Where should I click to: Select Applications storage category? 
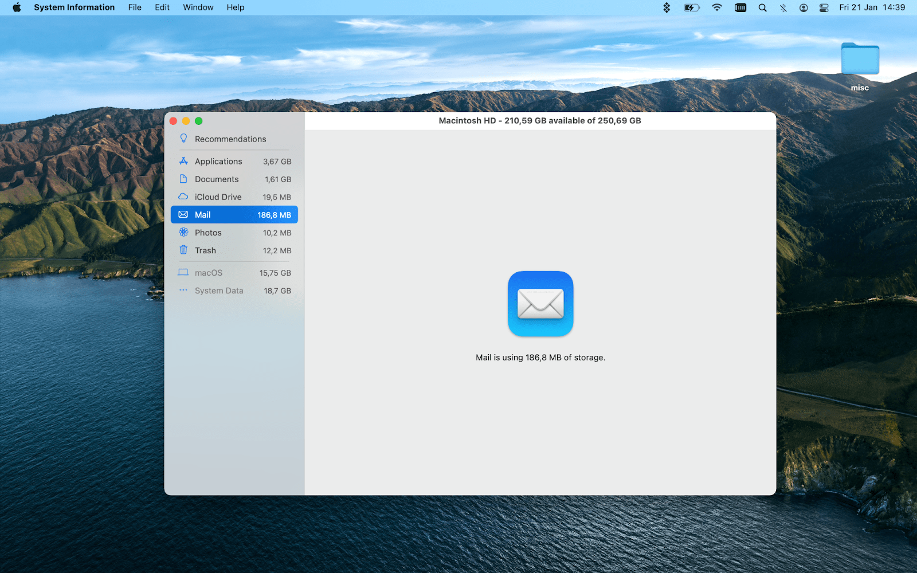click(x=234, y=162)
